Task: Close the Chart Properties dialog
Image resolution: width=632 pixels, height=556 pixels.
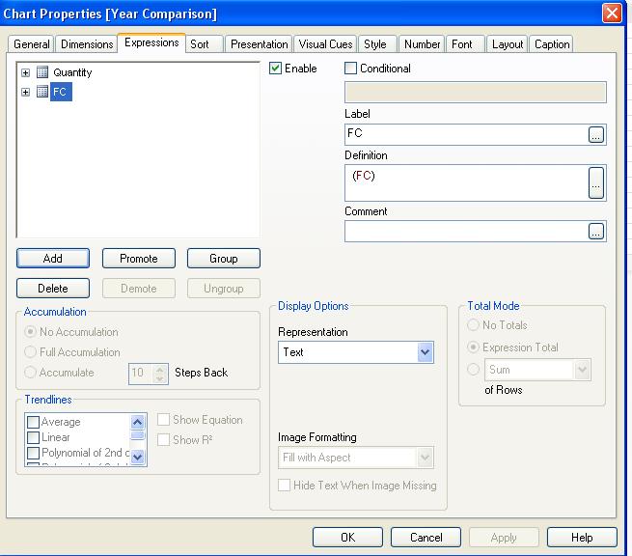Action: point(611,14)
